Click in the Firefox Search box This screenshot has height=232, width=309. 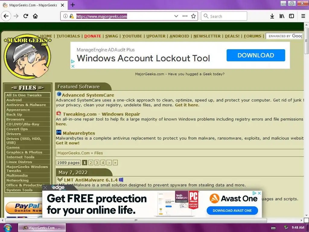tap(224, 16)
